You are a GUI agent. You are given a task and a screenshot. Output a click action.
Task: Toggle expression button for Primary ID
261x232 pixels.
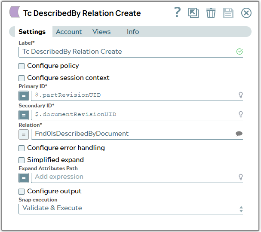(x=24, y=96)
